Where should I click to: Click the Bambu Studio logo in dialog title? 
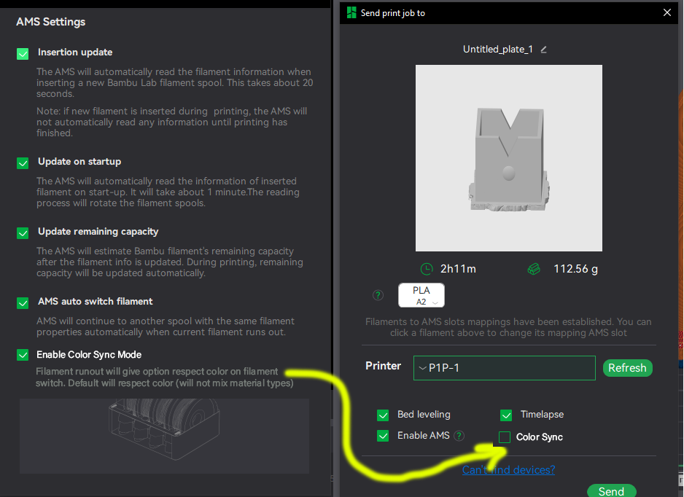[x=351, y=12]
